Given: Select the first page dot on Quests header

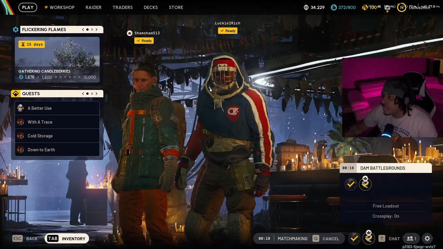Looking at the screenshot, I should click(88, 94).
